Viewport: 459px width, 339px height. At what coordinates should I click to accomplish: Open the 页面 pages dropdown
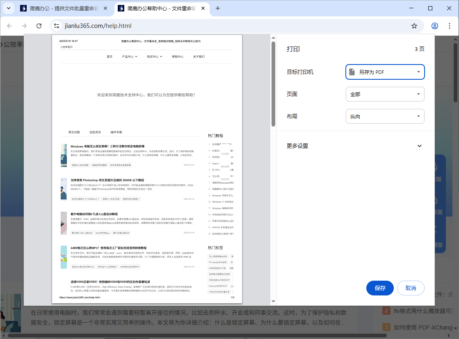click(x=385, y=94)
